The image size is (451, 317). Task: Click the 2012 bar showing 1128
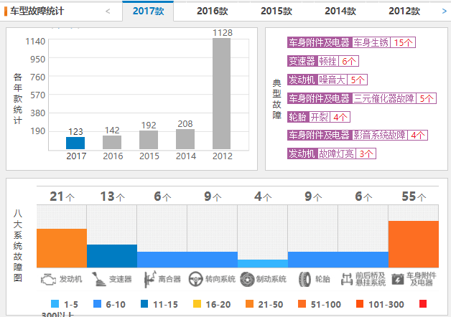(x=221, y=94)
